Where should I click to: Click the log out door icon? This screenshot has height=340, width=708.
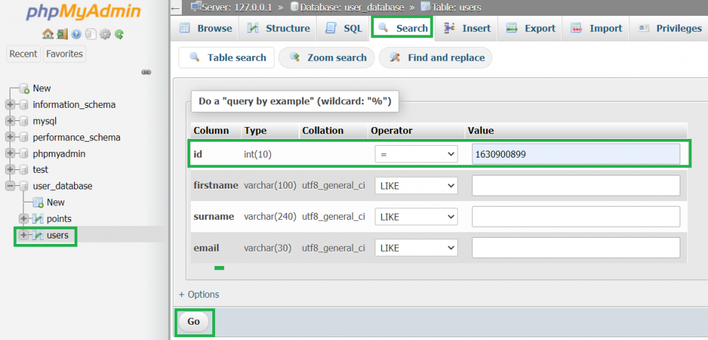[x=62, y=35]
